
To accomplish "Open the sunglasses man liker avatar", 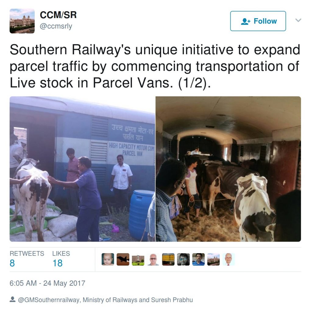I will [183, 259].
